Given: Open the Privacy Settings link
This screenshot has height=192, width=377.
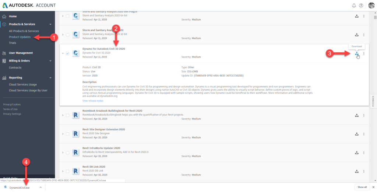Looking at the screenshot, I should [x=12, y=114].
